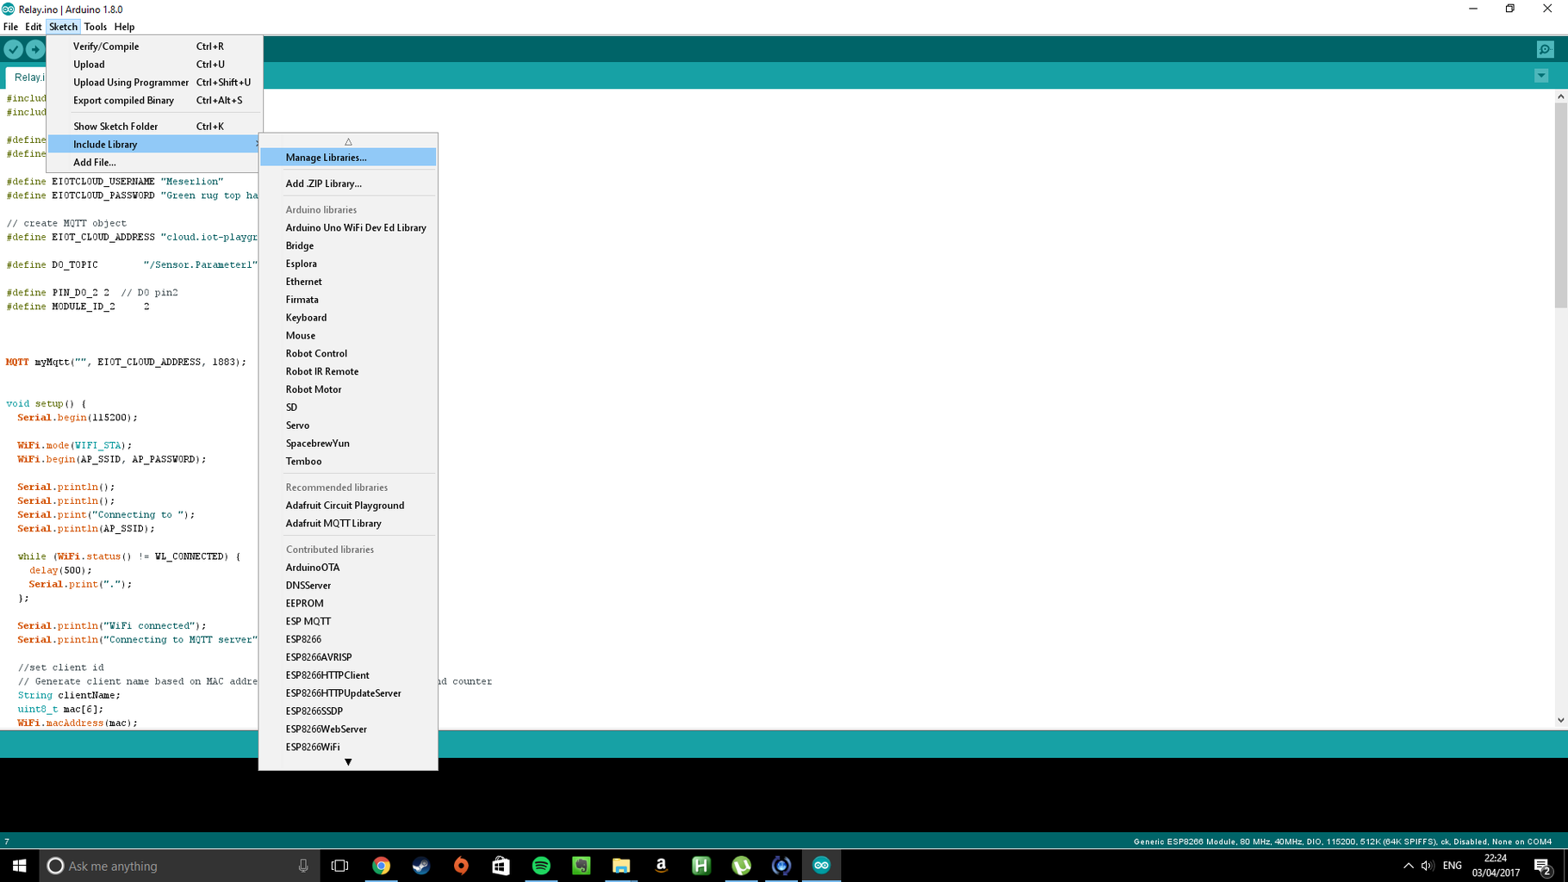Click the ENG language indicator
The width and height of the screenshot is (1568, 882).
[1452, 866]
